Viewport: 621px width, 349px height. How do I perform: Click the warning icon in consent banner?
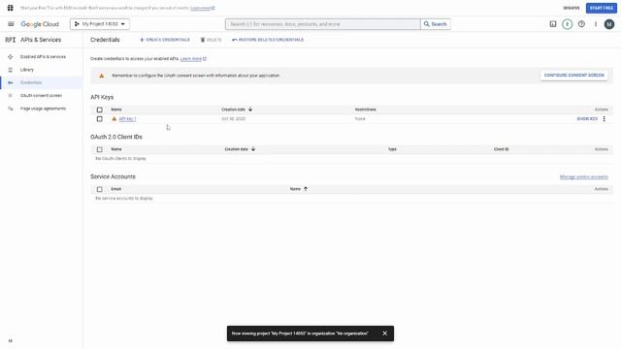[101, 76]
